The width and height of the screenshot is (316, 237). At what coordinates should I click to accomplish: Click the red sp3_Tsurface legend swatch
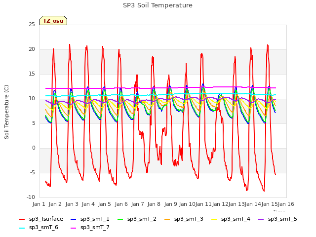[x=22, y=219]
